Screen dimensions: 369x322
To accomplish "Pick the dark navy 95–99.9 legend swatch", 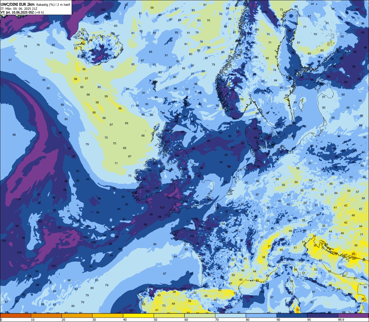I will (322, 315).
